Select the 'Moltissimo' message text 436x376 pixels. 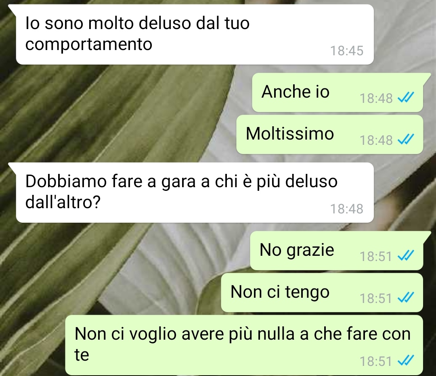click(290, 134)
